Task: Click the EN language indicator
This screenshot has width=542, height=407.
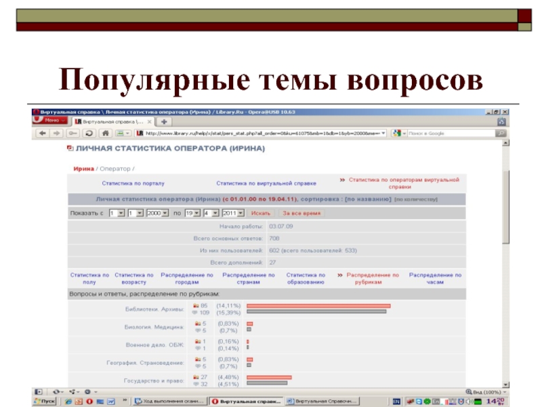Action: (396, 402)
